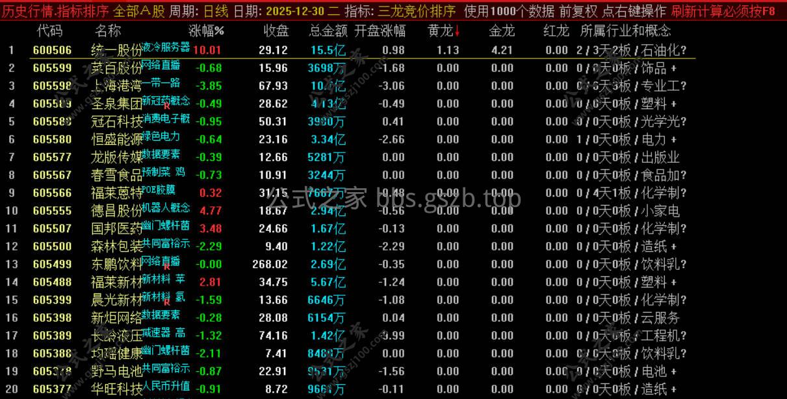The height and width of the screenshot is (399, 787).
Task: Sort by the 开盘涨幅 column header
Action: click(x=380, y=30)
